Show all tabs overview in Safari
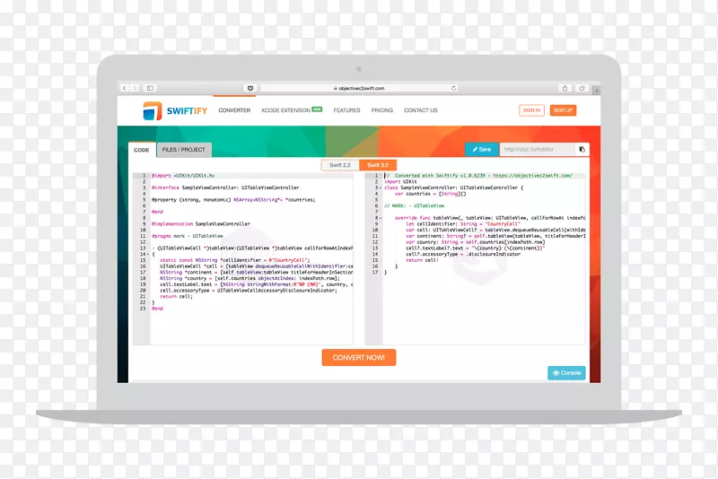718x479 pixels. tap(582, 88)
